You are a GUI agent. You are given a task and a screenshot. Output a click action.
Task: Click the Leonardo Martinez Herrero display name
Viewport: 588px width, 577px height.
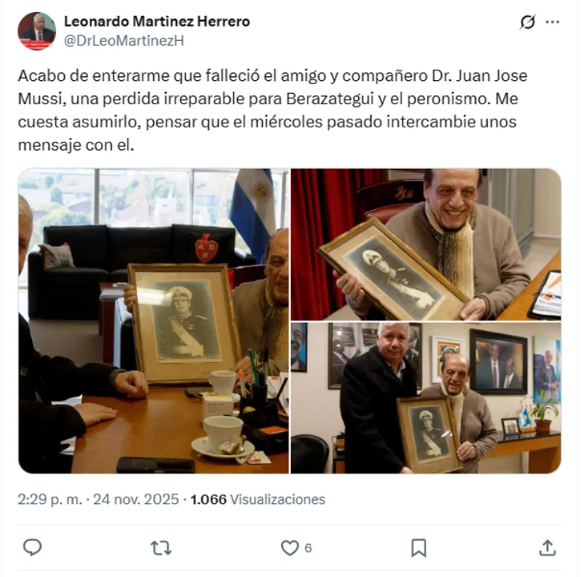click(157, 22)
